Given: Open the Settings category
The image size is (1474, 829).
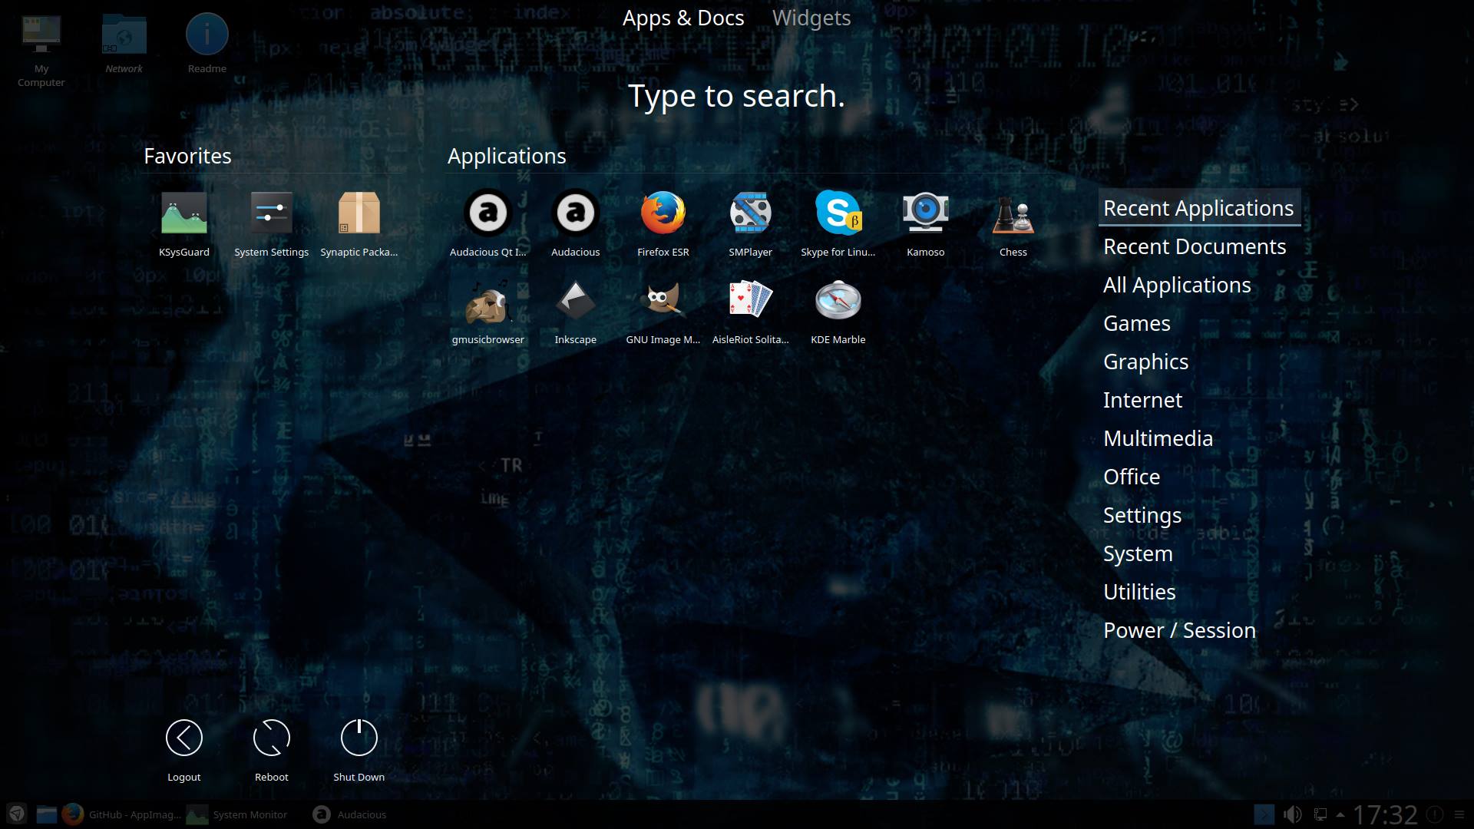Looking at the screenshot, I should 1142,515.
